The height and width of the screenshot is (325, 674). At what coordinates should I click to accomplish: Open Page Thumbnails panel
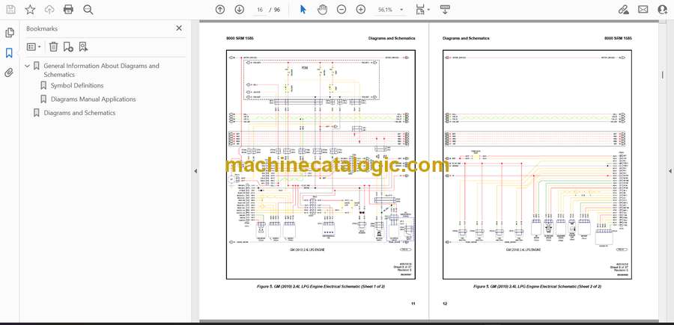(x=10, y=33)
